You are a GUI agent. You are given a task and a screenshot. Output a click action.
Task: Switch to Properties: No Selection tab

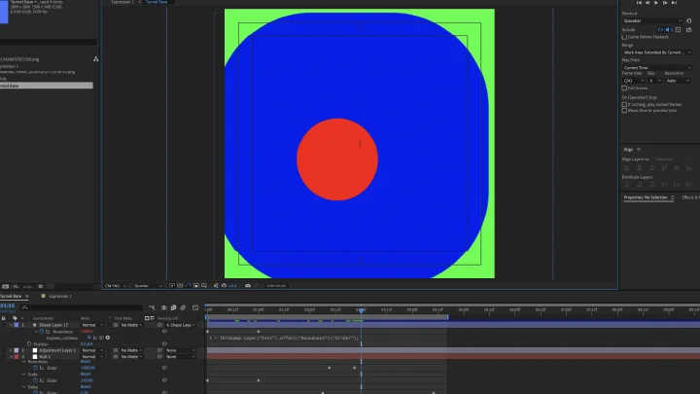click(646, 197)
